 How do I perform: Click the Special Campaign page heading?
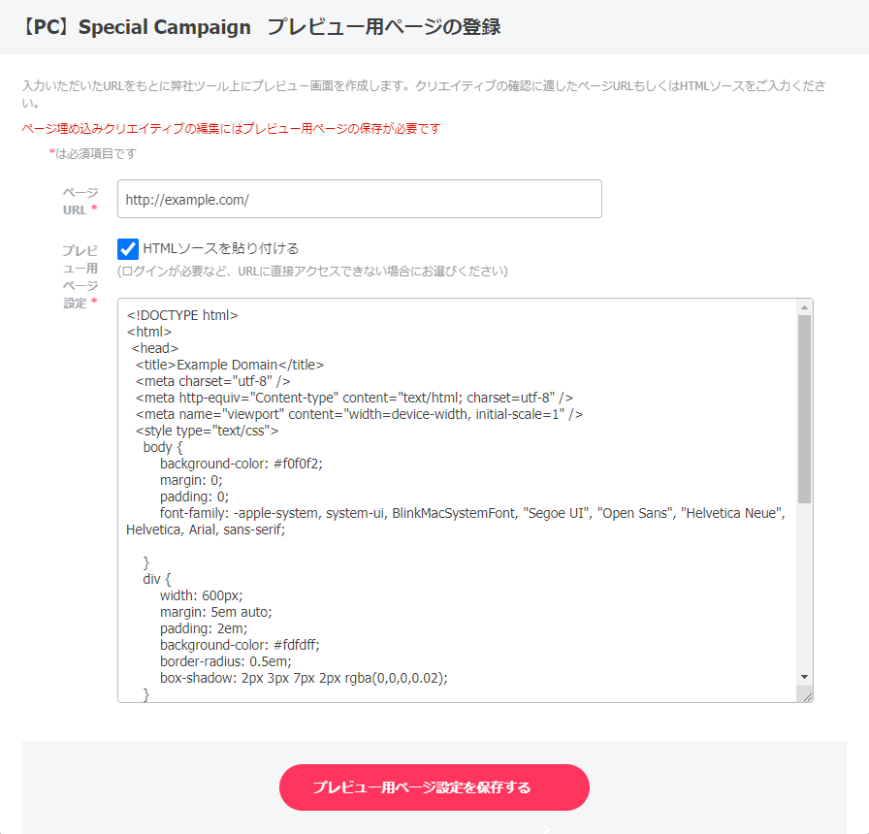[x=260, y=26]
